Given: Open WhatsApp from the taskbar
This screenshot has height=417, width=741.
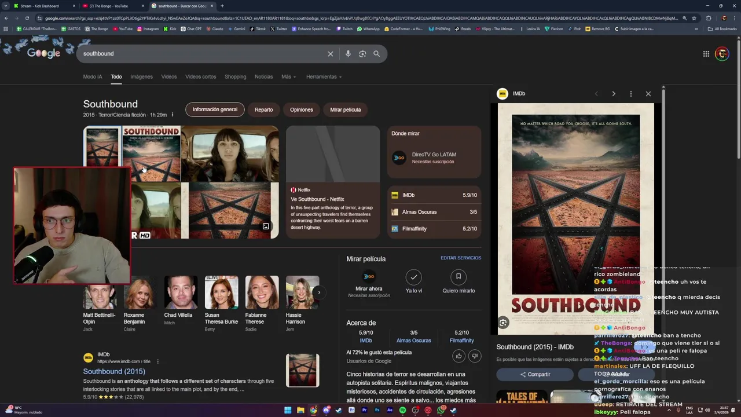Looking at the screenshot, I should point(441,411).
